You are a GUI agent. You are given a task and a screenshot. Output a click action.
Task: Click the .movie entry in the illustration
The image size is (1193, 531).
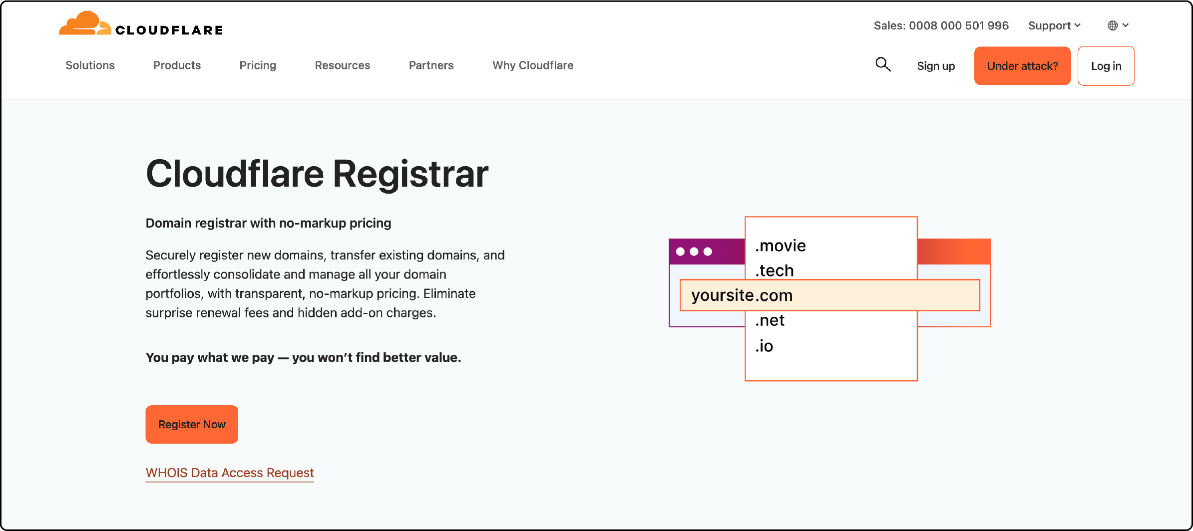(781, 246)
